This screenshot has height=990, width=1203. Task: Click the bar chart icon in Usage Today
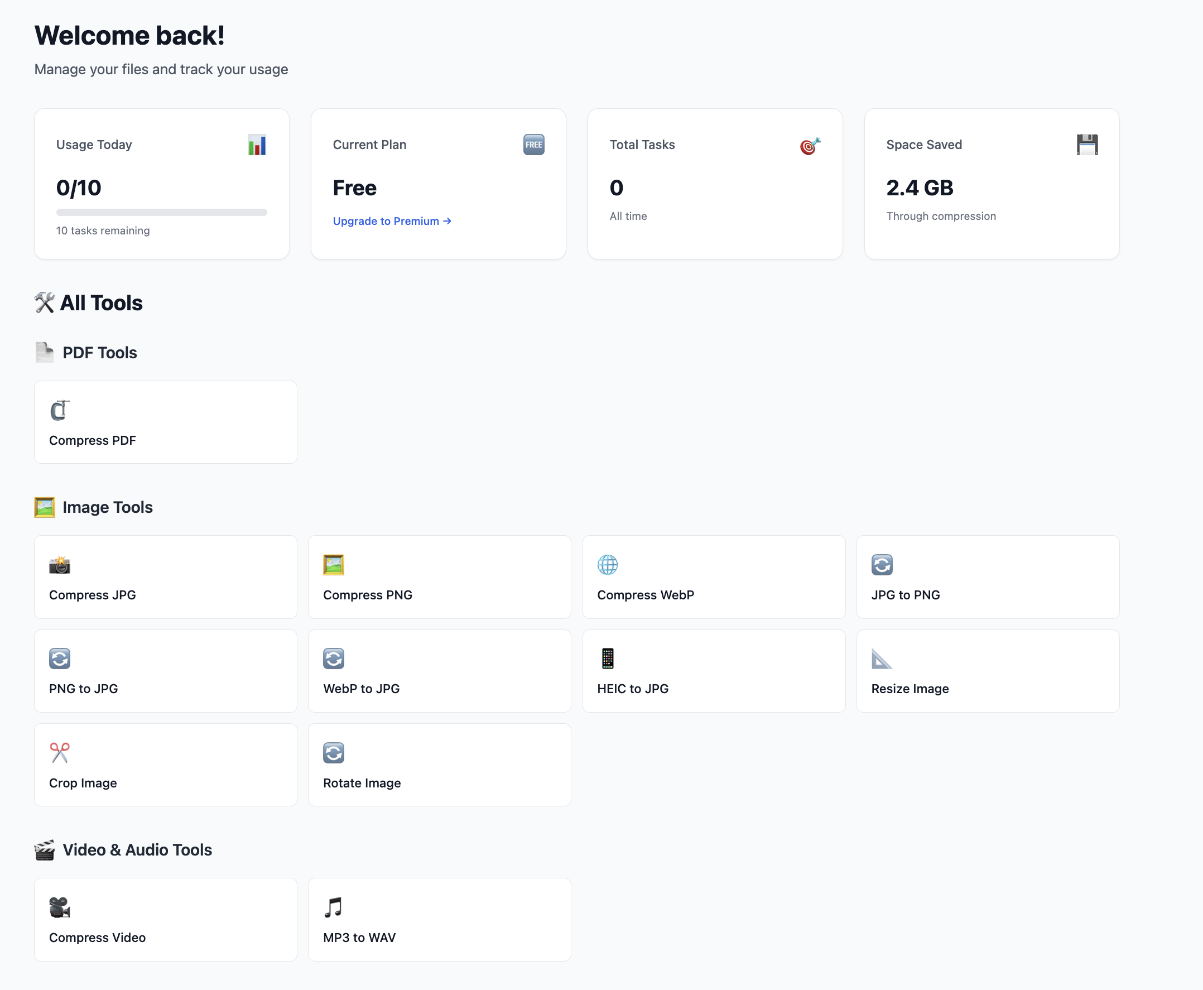257,145
